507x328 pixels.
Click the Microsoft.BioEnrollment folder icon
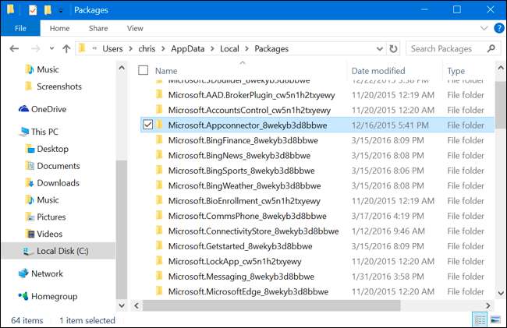159,200
